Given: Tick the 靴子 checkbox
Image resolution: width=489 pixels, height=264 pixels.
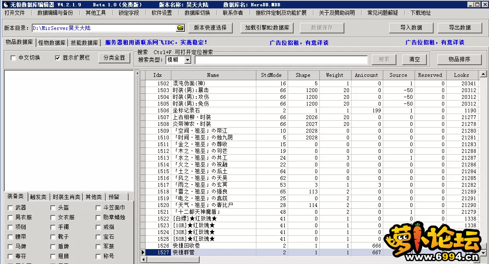Looking at the screenshot, I should click(x=53, y=237).
